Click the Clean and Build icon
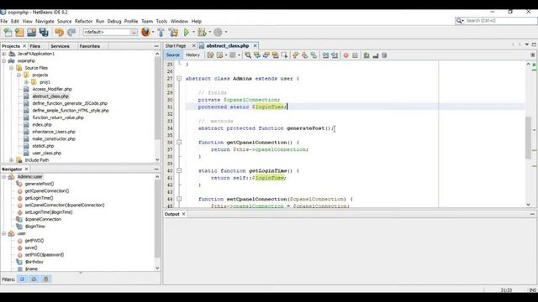The width and height of the screenshot is (538, 302). tap(173, 32)
